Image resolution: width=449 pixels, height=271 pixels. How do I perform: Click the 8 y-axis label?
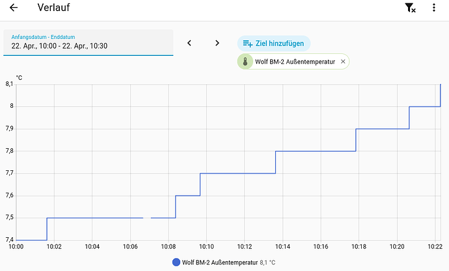click(x=12, y=106)
